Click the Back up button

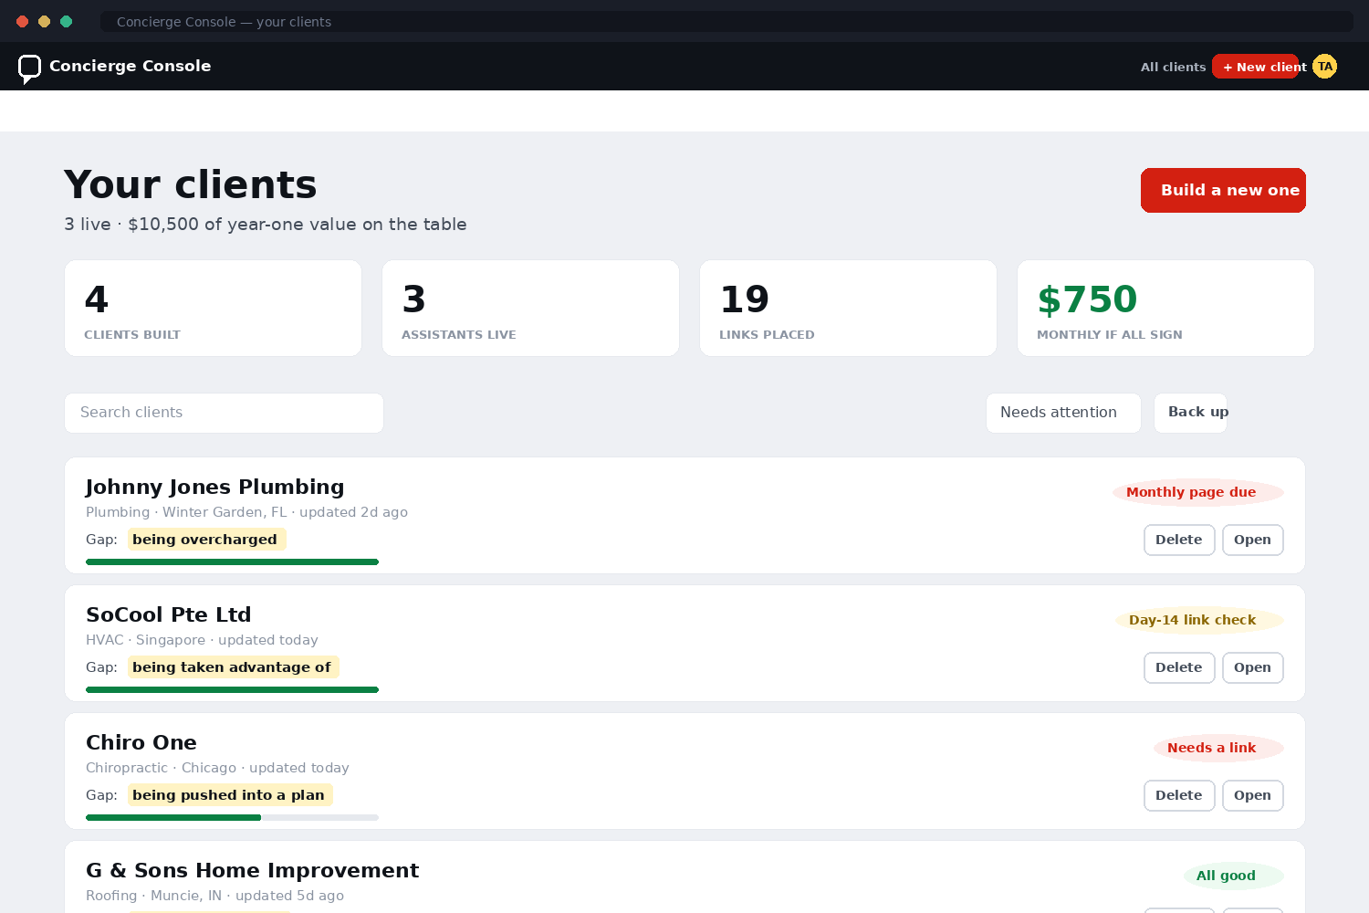click(1190, 413)
